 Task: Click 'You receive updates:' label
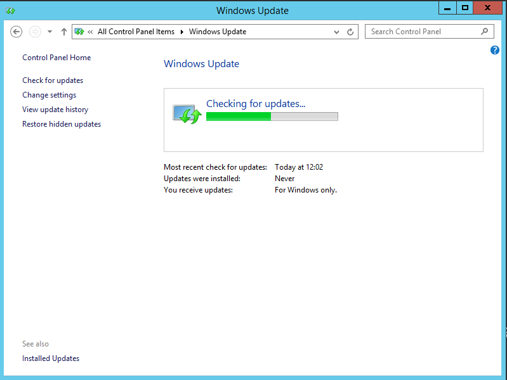198,190
